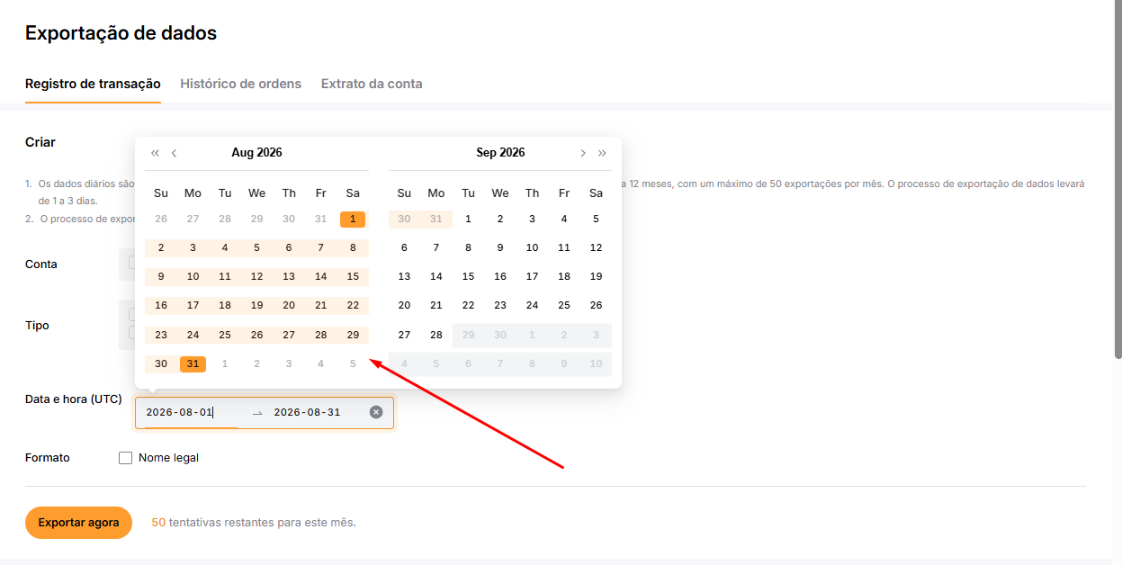1122x565 pixels.
Task: Choose September 19 in the calendar
Action: tap(596, 276)
